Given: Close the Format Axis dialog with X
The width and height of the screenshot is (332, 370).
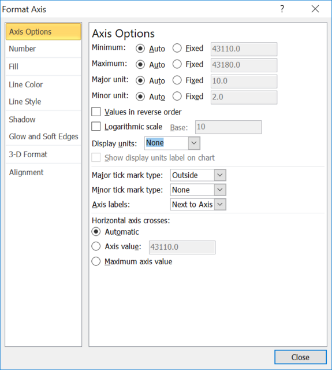Looking at the screenshot, I should click(x=315, y=9).
